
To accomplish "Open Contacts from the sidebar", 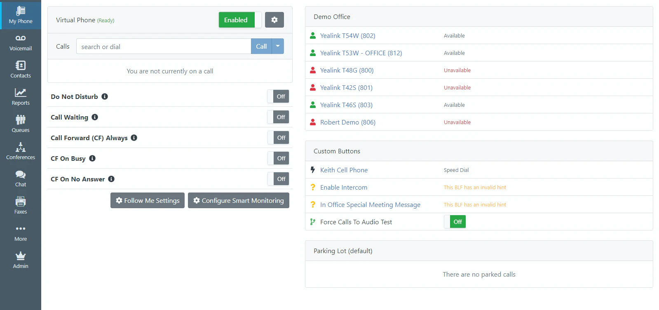I will (21, 70).
